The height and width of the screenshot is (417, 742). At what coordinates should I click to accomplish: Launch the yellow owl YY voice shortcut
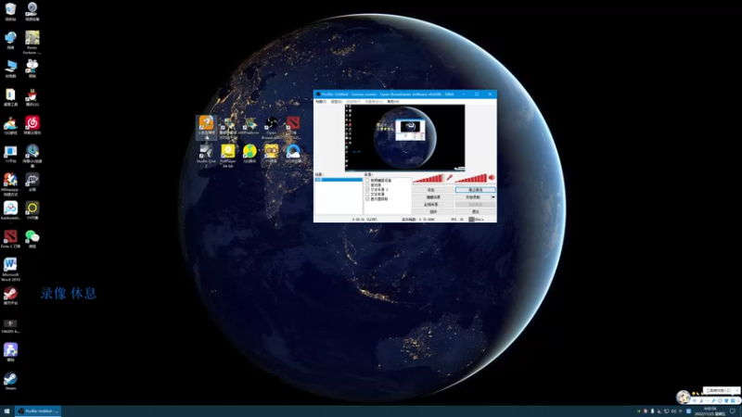[272, 153]
